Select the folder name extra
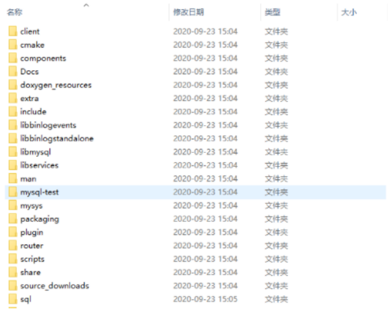 click(29, 98)
